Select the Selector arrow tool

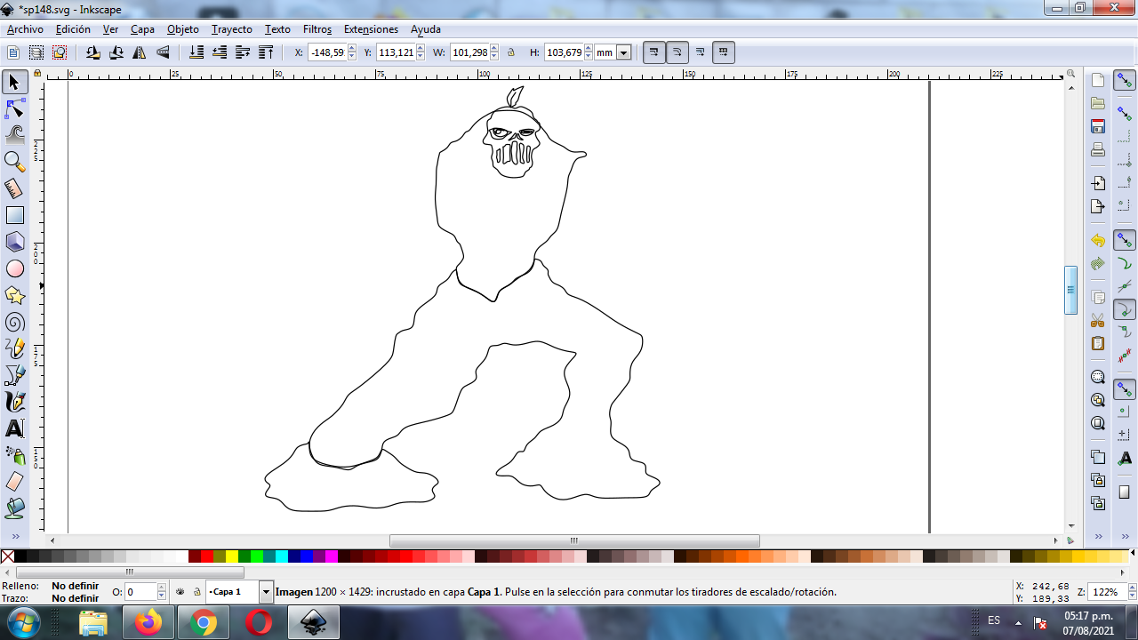14,83
